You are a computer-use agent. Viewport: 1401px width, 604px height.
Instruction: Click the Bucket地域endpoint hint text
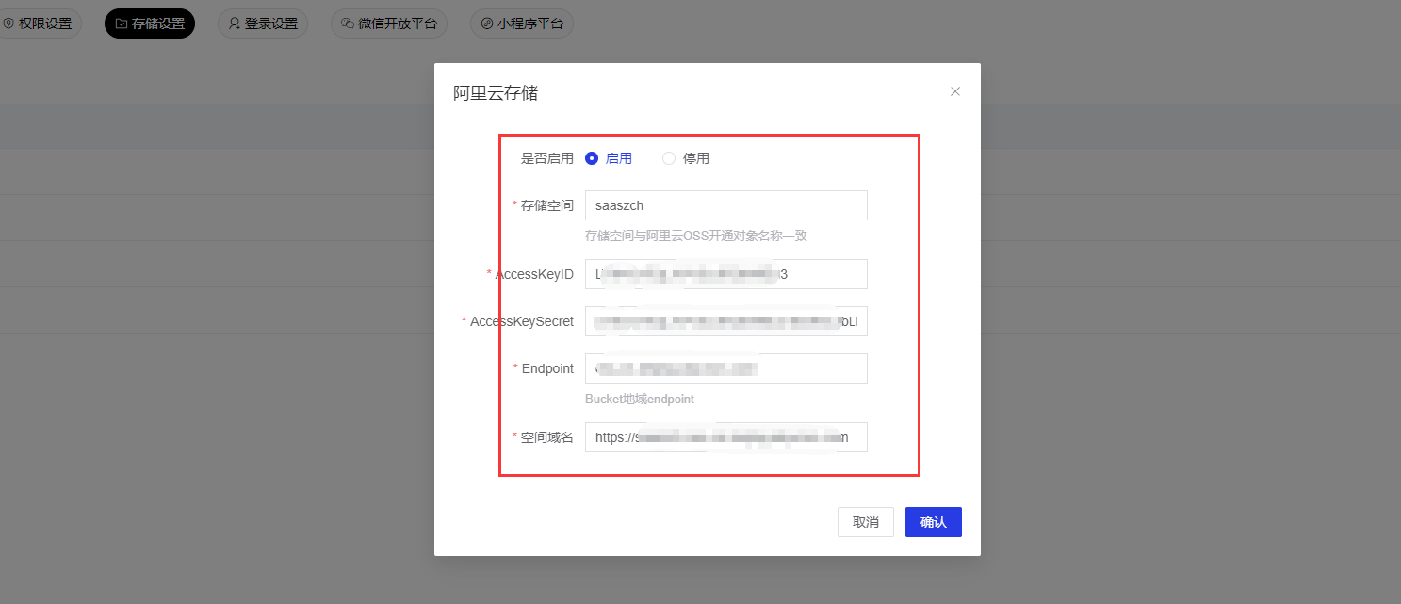640,399
